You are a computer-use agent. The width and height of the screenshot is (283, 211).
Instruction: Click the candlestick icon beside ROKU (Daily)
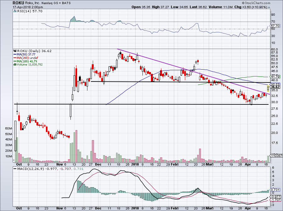(x=15, y=51)
